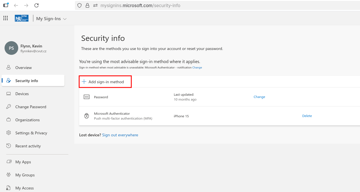Select Organizations in sidebar
This screenshot has width=360, height=192.
27,120
